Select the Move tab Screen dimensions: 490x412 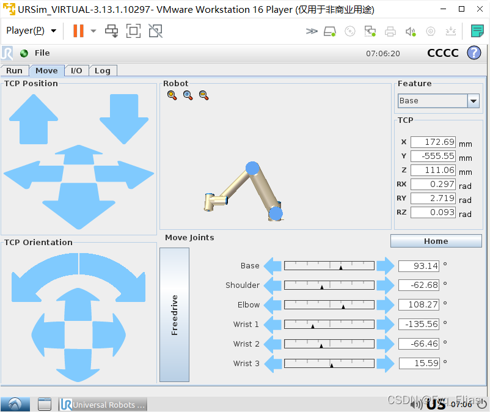[x=46, y=71]
